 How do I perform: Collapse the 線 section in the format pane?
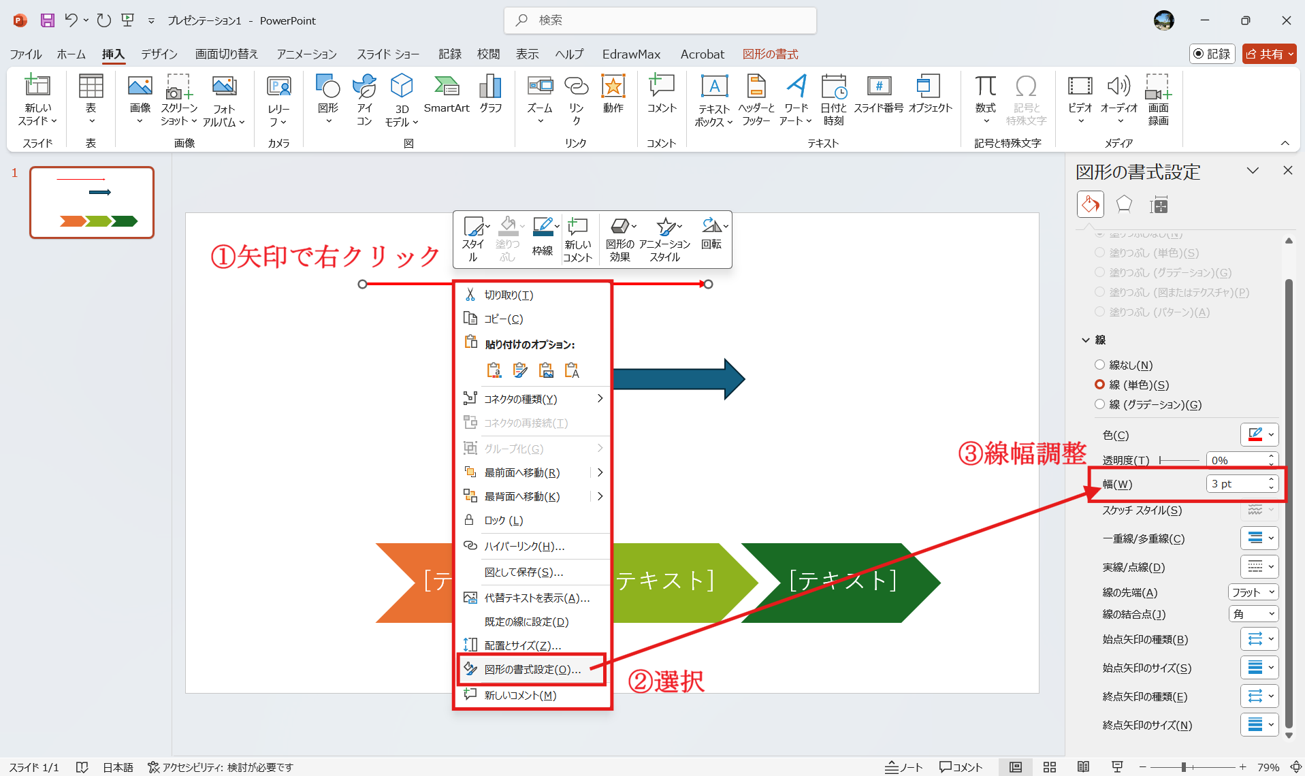click(1086, 340)
